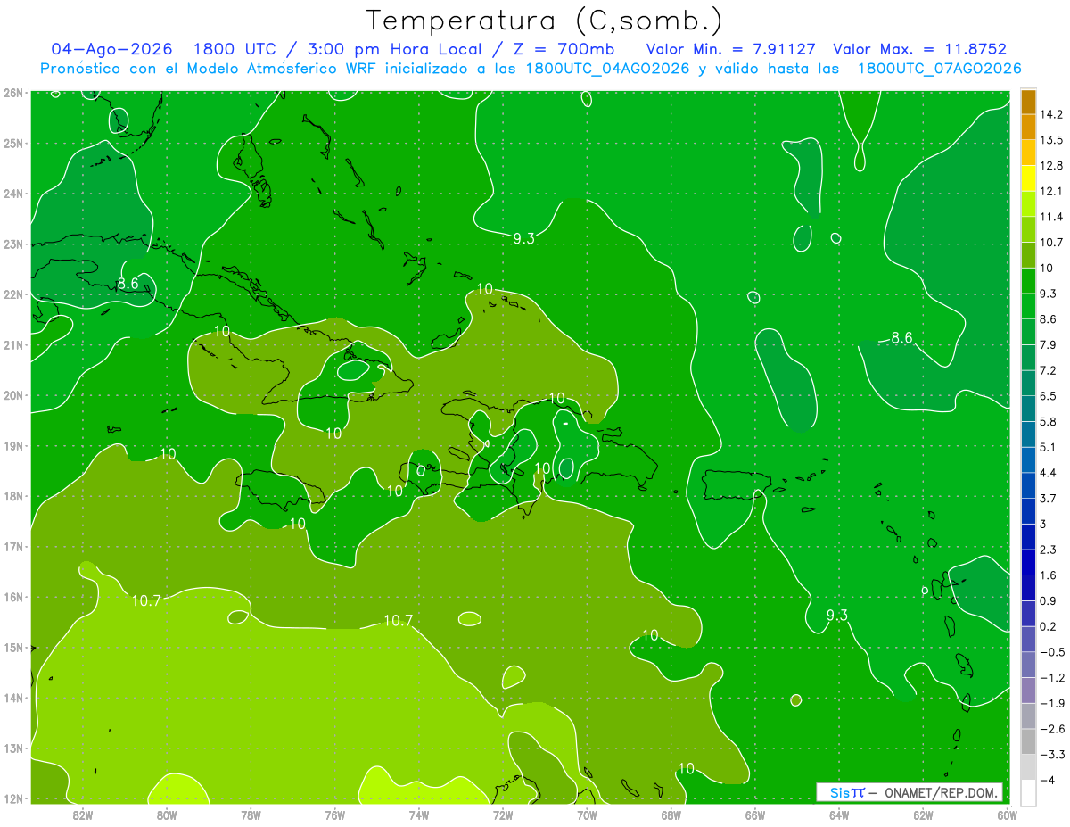Click the 12N latitude axis label
Viewport: 1070px width, 827px height.
tap(12, 798)
